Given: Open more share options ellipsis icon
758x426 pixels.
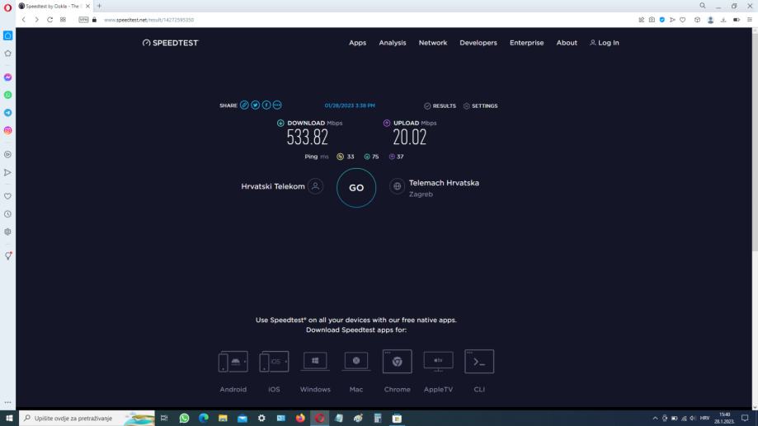Looking at the screenshot, I should 277,105.
